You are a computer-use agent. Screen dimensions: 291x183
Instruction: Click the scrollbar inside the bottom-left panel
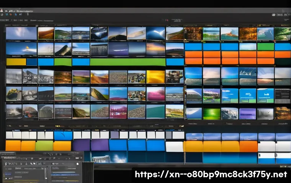(46, 172)
